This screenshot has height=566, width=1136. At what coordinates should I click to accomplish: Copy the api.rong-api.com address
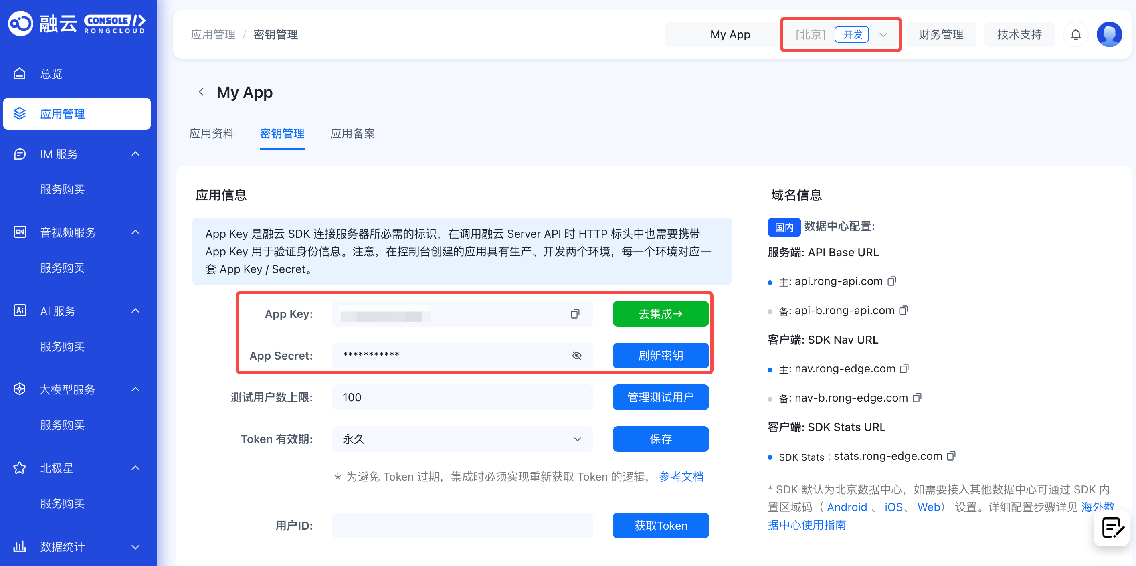pyautogui.click(x=892, y=281)
